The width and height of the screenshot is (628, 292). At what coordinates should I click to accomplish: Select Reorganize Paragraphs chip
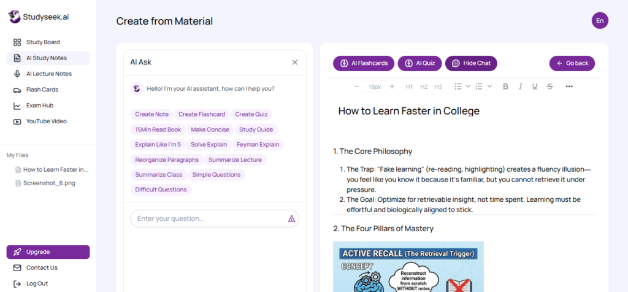(167, 160)
